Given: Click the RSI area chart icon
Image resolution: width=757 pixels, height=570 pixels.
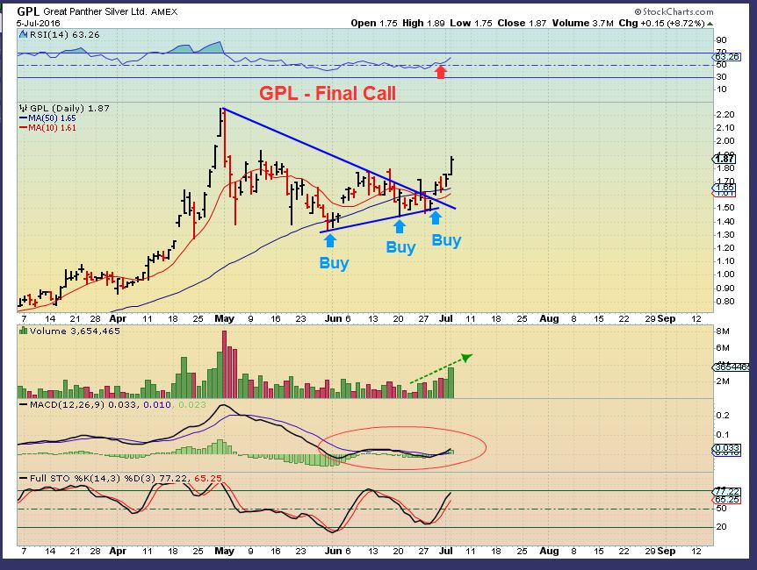Looking at the screenshot, I should (23, 35).
